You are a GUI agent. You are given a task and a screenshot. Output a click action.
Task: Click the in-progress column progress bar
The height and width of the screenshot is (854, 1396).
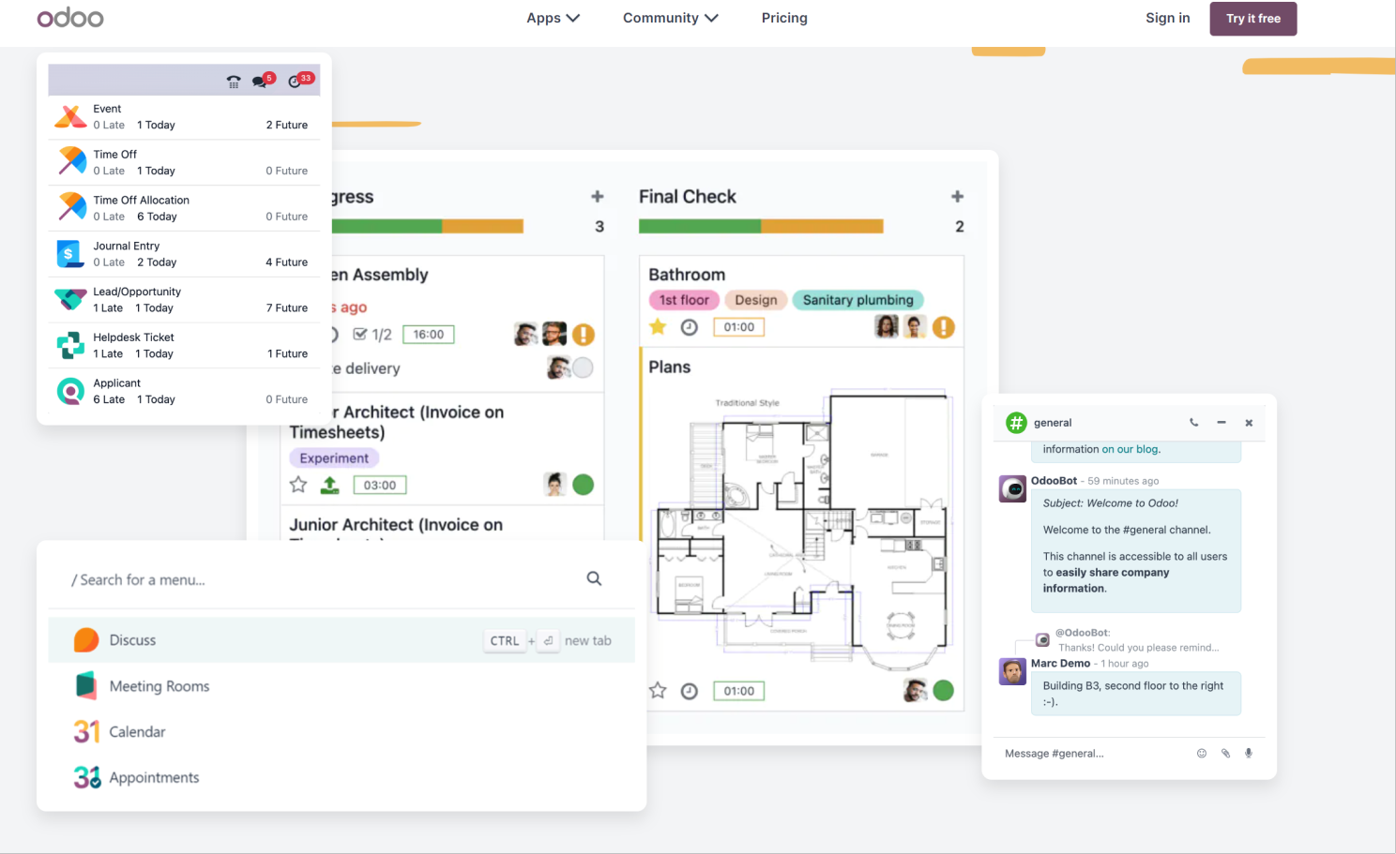427,226
